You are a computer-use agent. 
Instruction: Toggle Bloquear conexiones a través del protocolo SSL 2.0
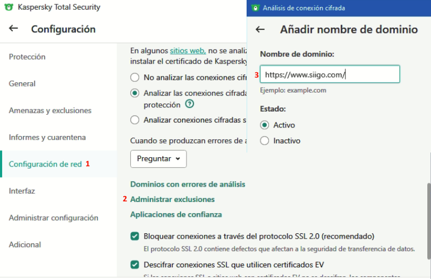pos(134,236)
